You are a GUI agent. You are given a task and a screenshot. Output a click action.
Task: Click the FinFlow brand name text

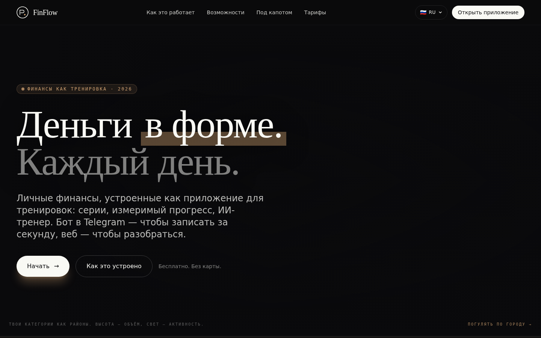click(x=45, y=12)
